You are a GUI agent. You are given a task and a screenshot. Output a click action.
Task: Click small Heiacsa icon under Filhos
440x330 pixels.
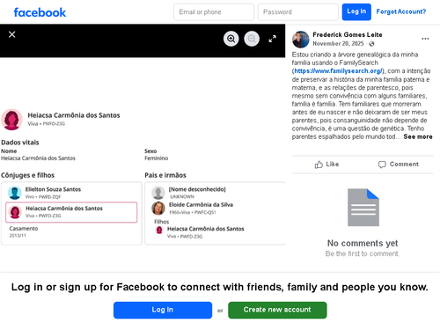click(159, 231)
